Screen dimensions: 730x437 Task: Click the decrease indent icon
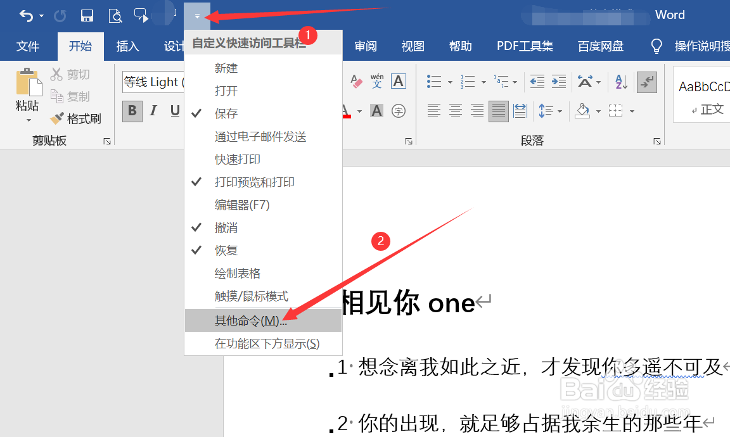pyautogui.click(x=536, y=81)
